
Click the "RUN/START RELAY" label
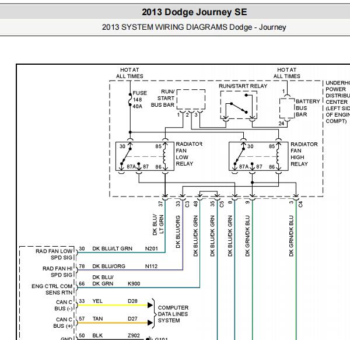pyautogui.click(x=243, y=86)
